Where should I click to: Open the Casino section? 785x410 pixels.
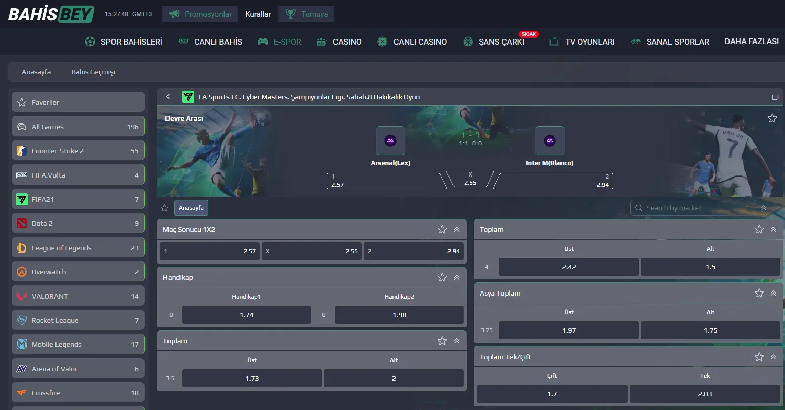click(x=339, y=42)
